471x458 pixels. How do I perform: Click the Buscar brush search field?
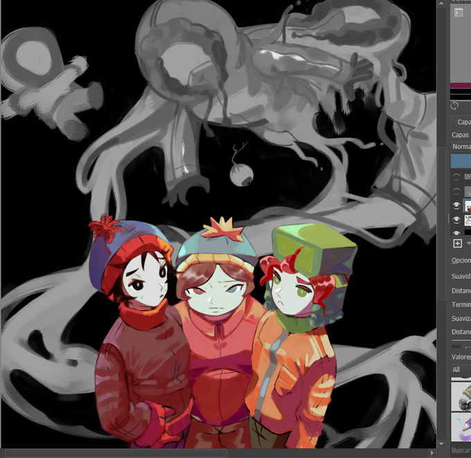pyautogui.click(x=461, y=450)
